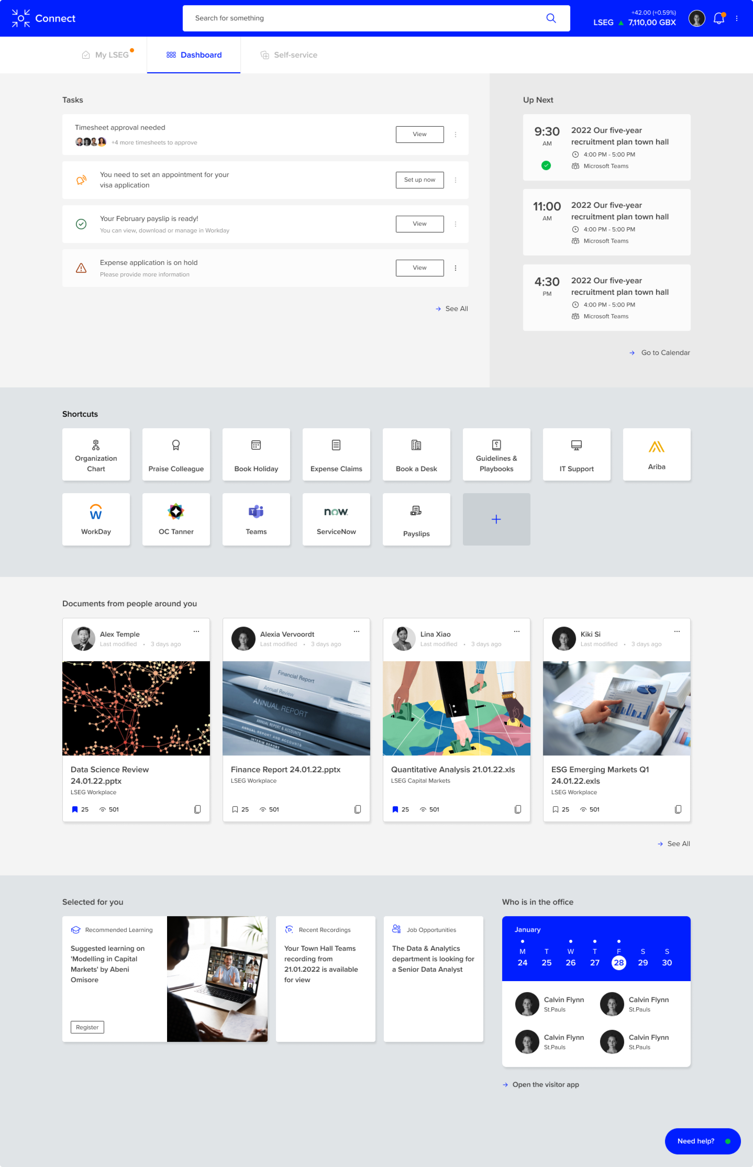This screenshot has height=1167, width=753.
Task: Open the Teams shortcut
Action: click(x=256, y=519)
